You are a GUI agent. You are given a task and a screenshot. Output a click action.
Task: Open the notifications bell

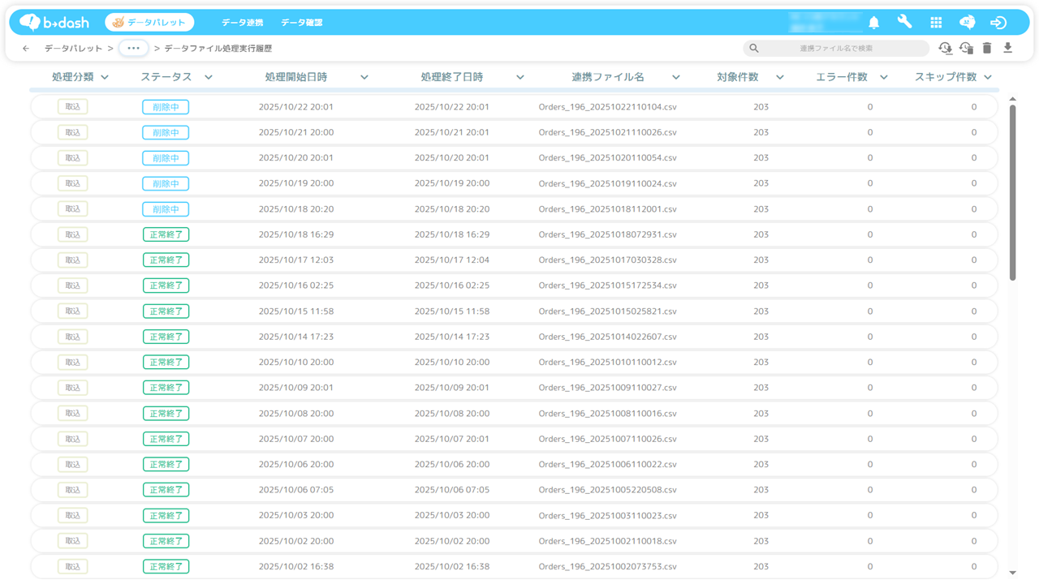(x=873, y=23)
